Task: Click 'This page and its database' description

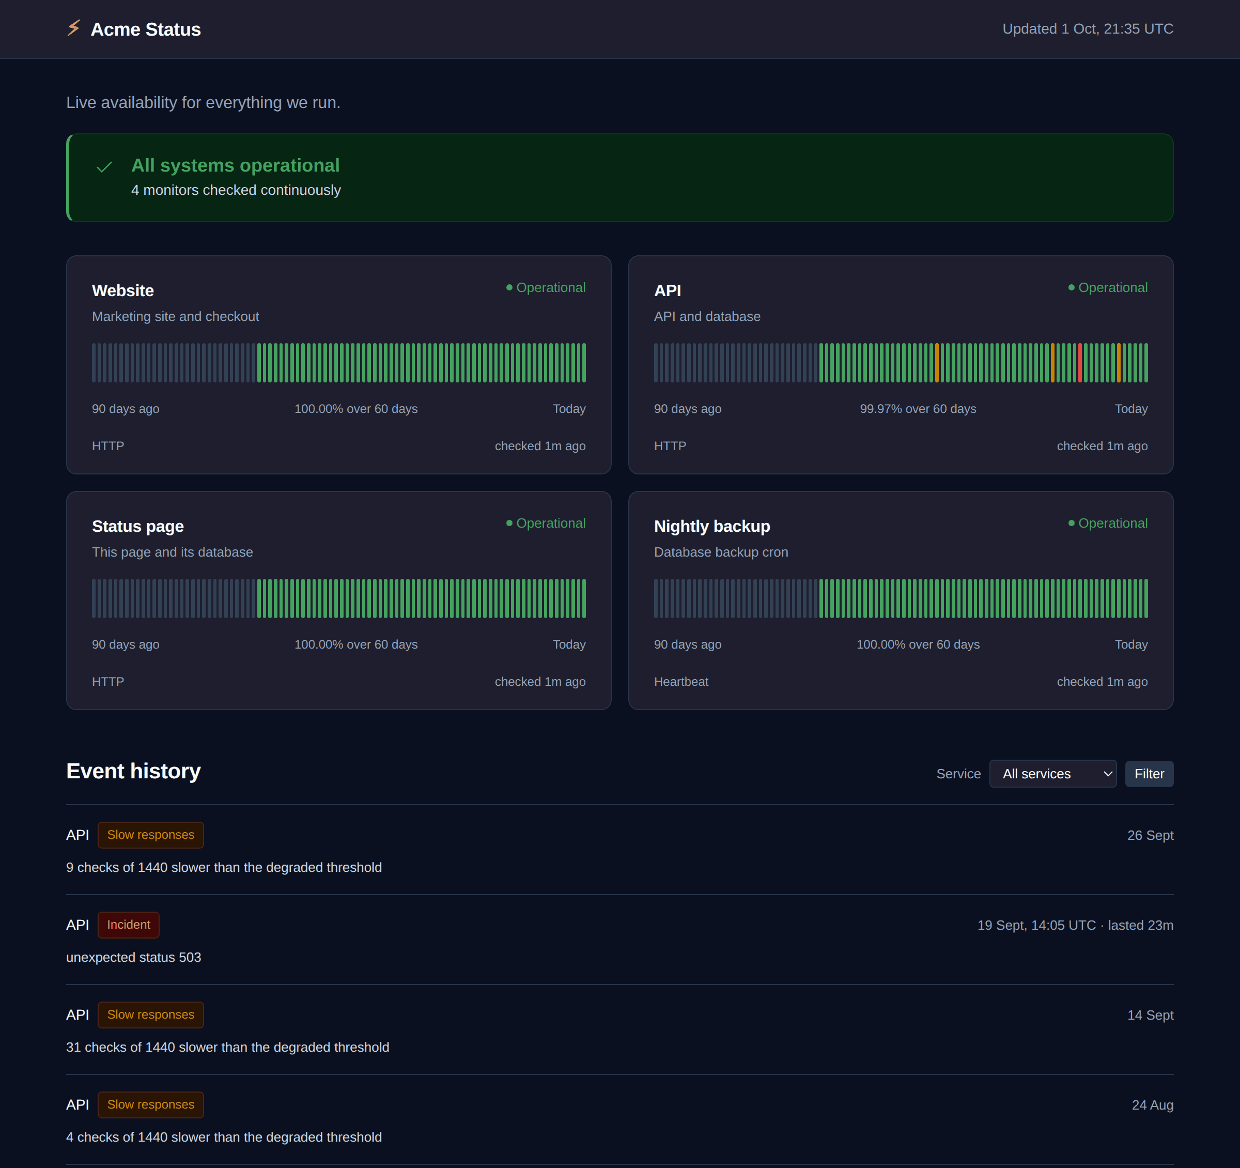Action: (x=172, y=552)
